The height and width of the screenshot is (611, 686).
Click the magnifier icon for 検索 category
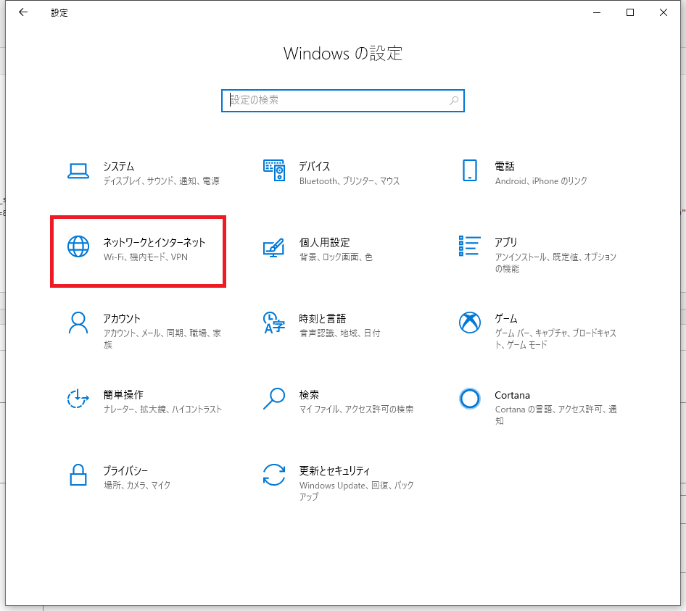click(274, 399)
